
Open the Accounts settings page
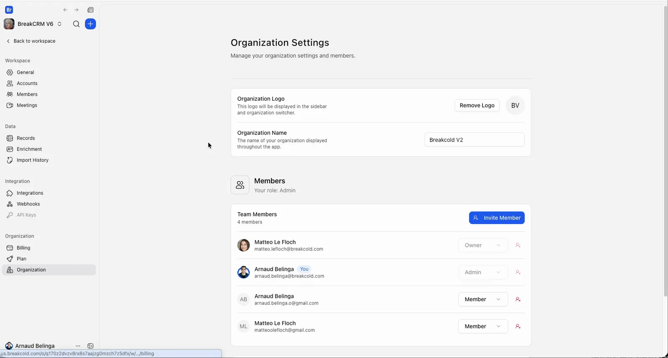49,83
